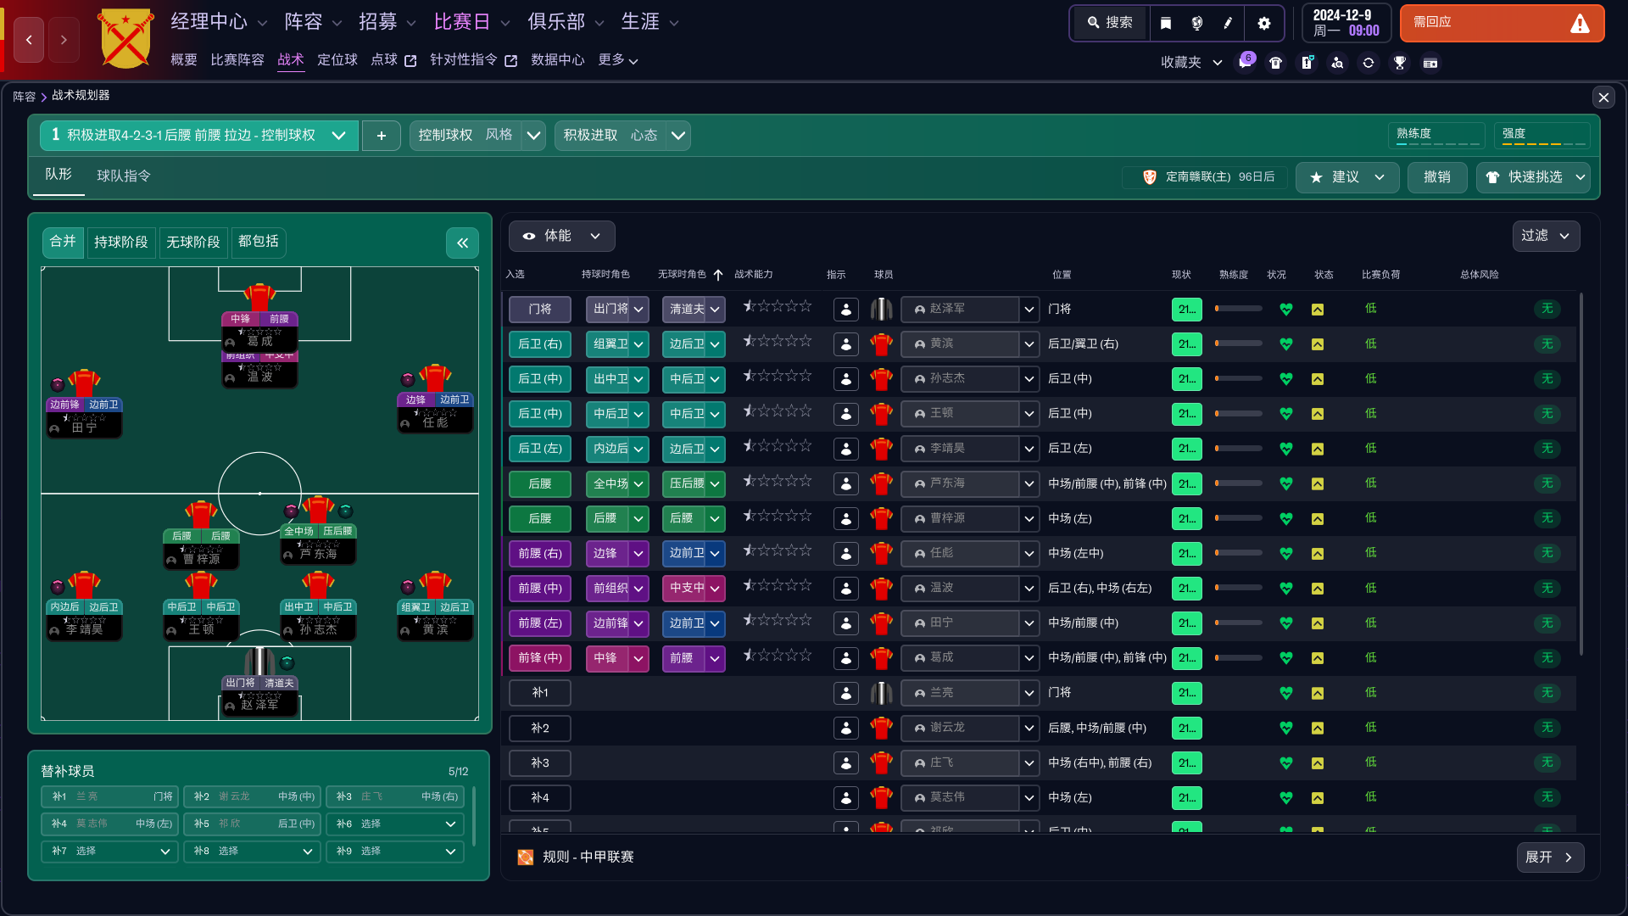Select the 持球阶段 view toggle
This screenshot has width=1628, height=916.
pos(120,242)
